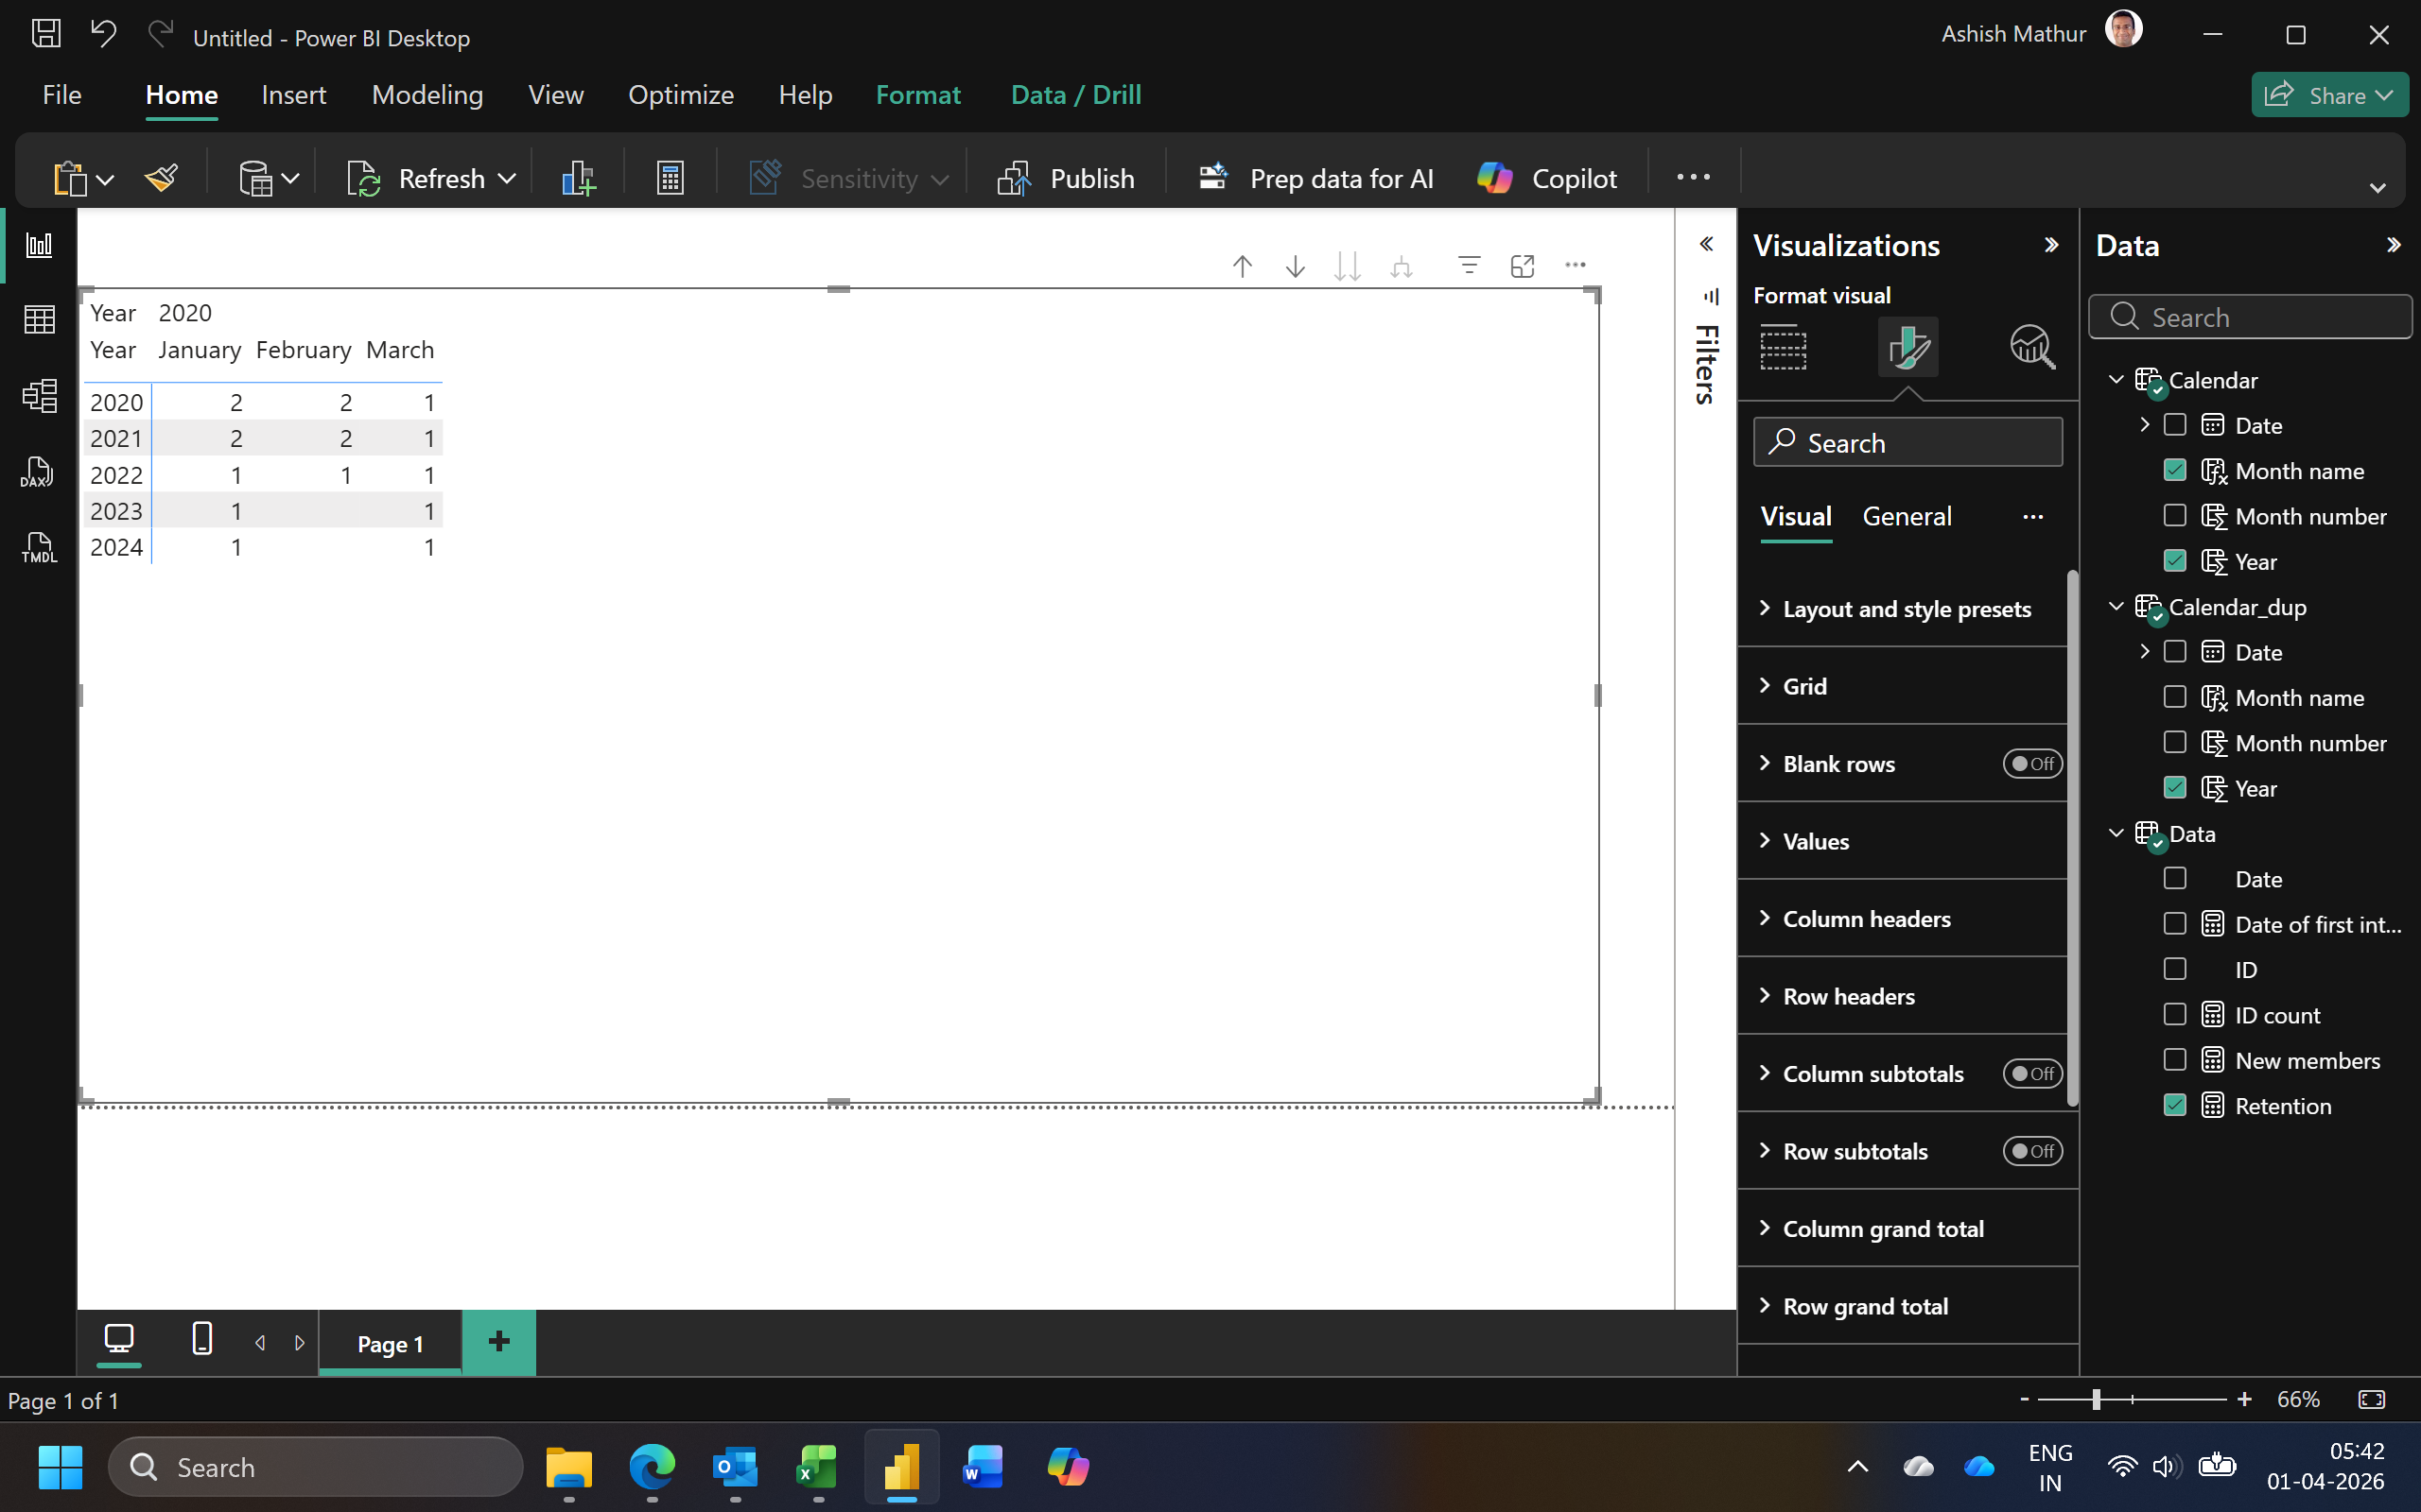The image size is (2421, 1512).
Task: Expand Layout and style presets section
Action: pyautogui.click(x=1904, y=609)
